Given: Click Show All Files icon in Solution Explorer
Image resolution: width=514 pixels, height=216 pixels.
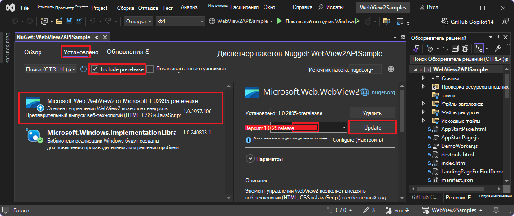Looking at the screenshot, I should pos(465,49).
